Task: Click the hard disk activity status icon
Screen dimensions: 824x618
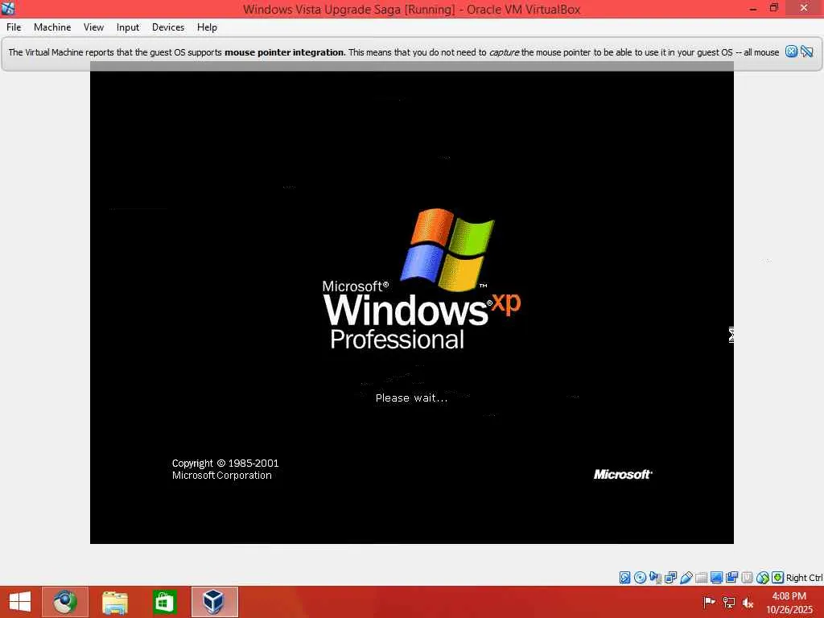Action: 624,578
